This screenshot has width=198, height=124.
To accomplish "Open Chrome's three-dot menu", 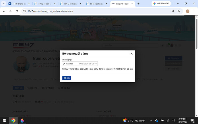I will pyautogui.click(x=194, y=11).
